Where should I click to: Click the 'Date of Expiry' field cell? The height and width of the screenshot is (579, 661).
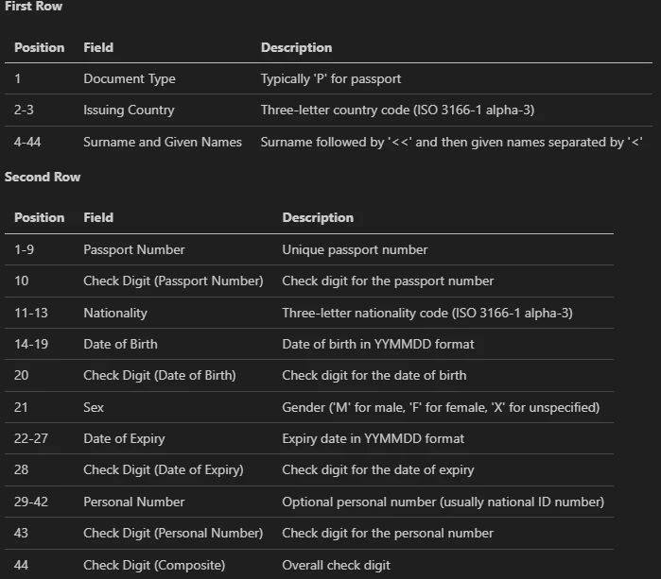pyautogui.click(x=125, y=438)
